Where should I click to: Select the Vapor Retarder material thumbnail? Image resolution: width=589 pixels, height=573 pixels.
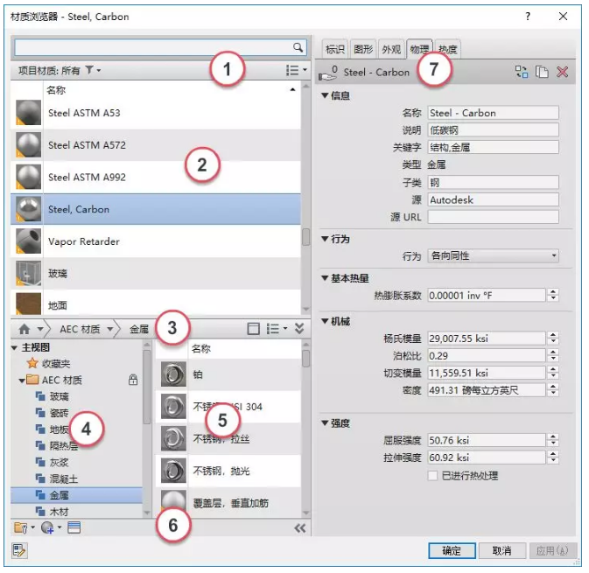click(28, 241)
